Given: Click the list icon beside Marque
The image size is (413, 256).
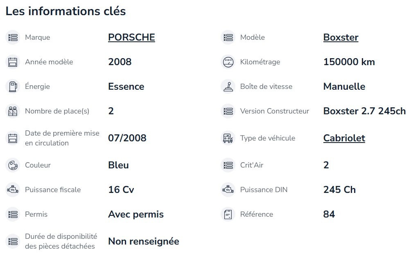Looking at the screenshot, I should [x=13, y=37].
